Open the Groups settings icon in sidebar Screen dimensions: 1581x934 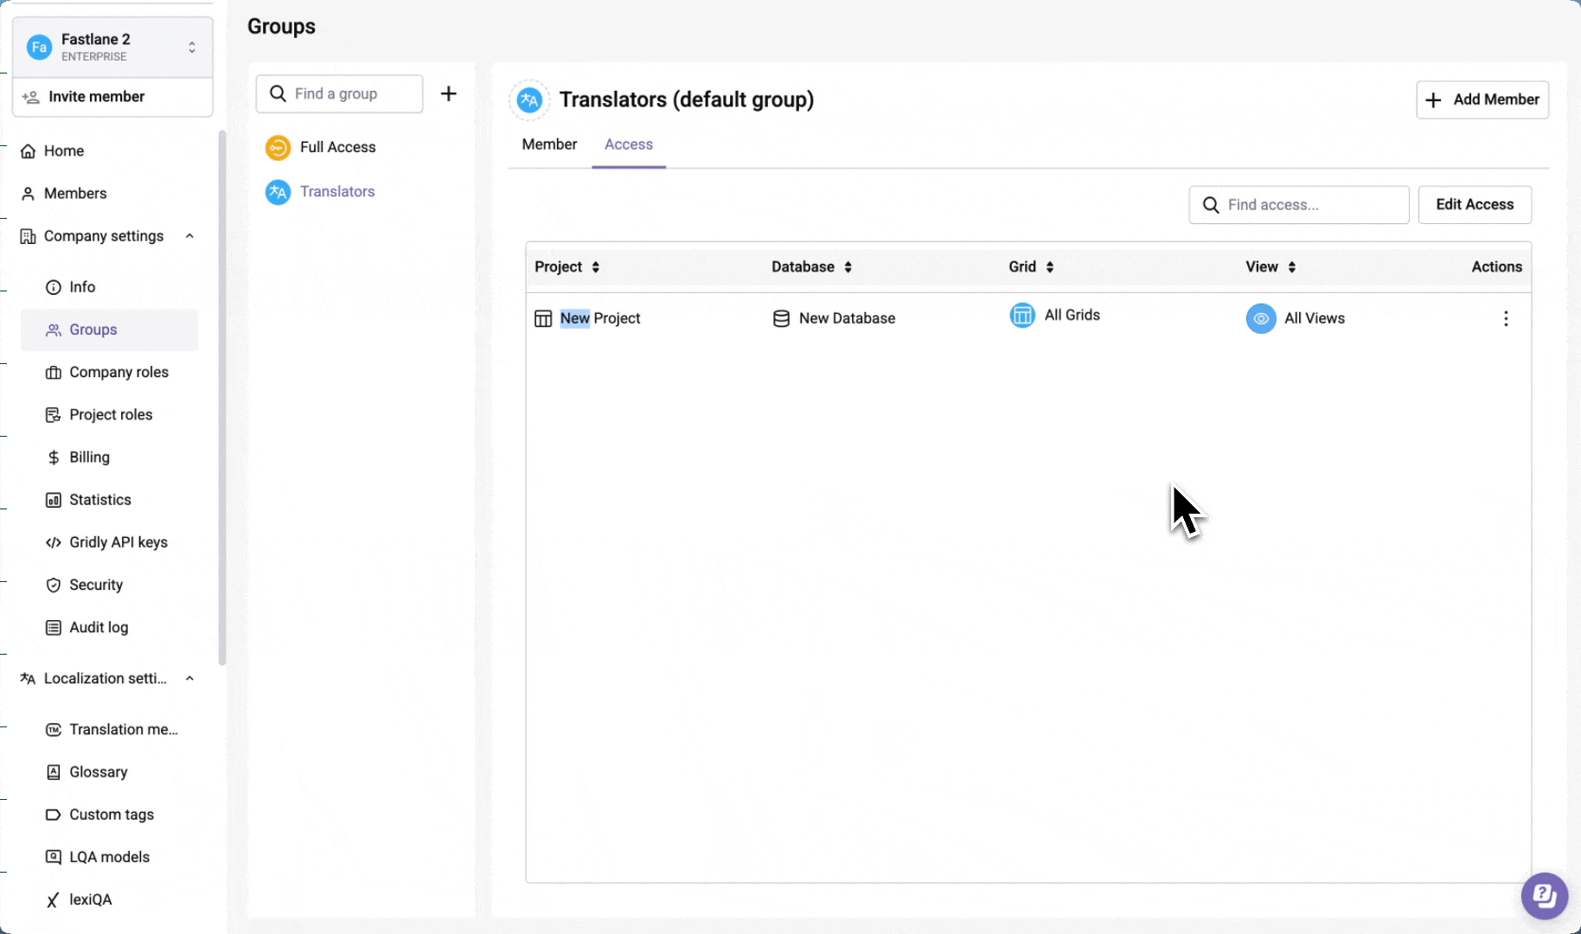click(x=54, y=329)
